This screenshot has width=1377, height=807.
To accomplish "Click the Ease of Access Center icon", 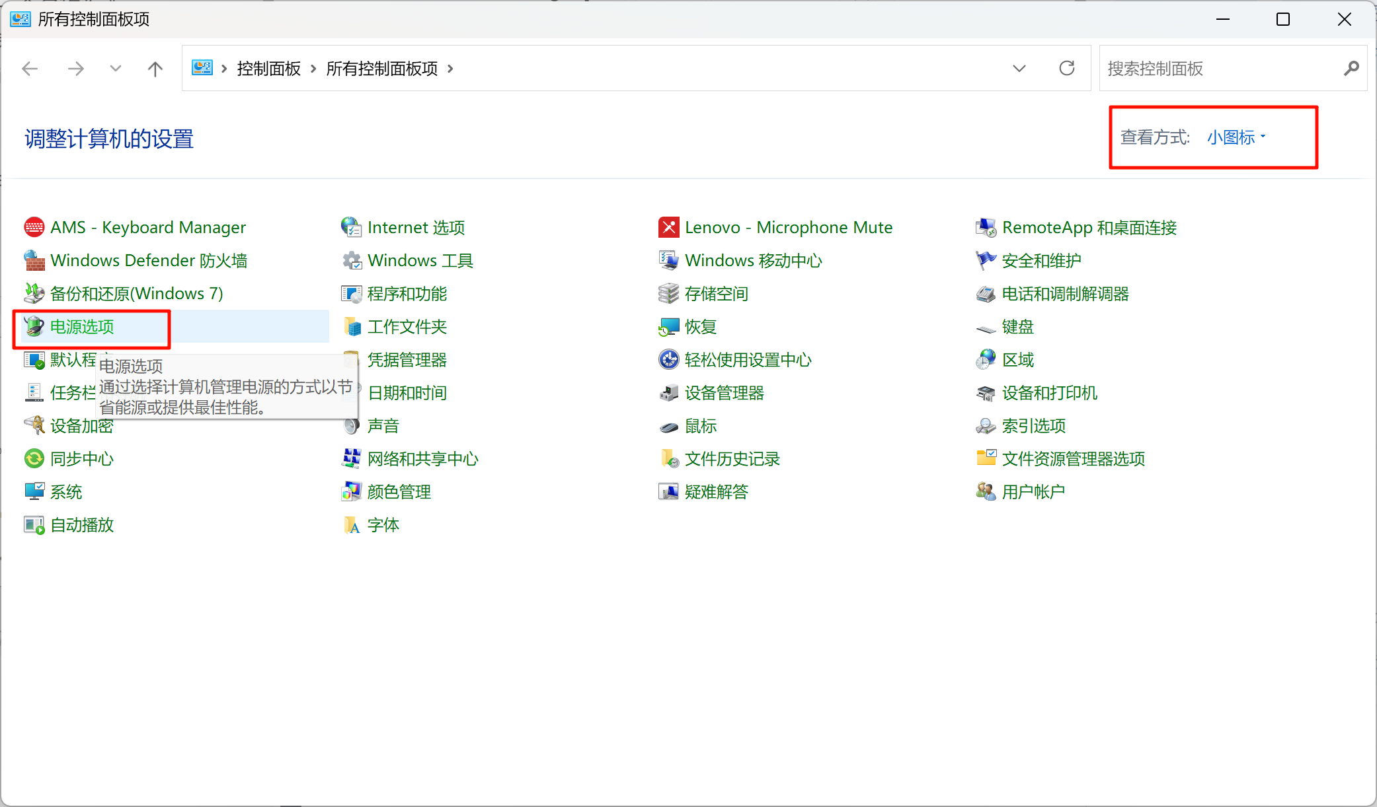I will 668,360.
